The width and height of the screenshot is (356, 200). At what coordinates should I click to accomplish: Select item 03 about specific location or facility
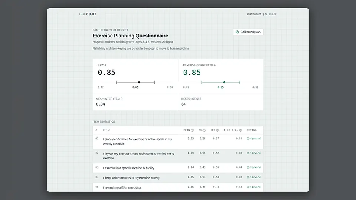(x=178, y=168)
